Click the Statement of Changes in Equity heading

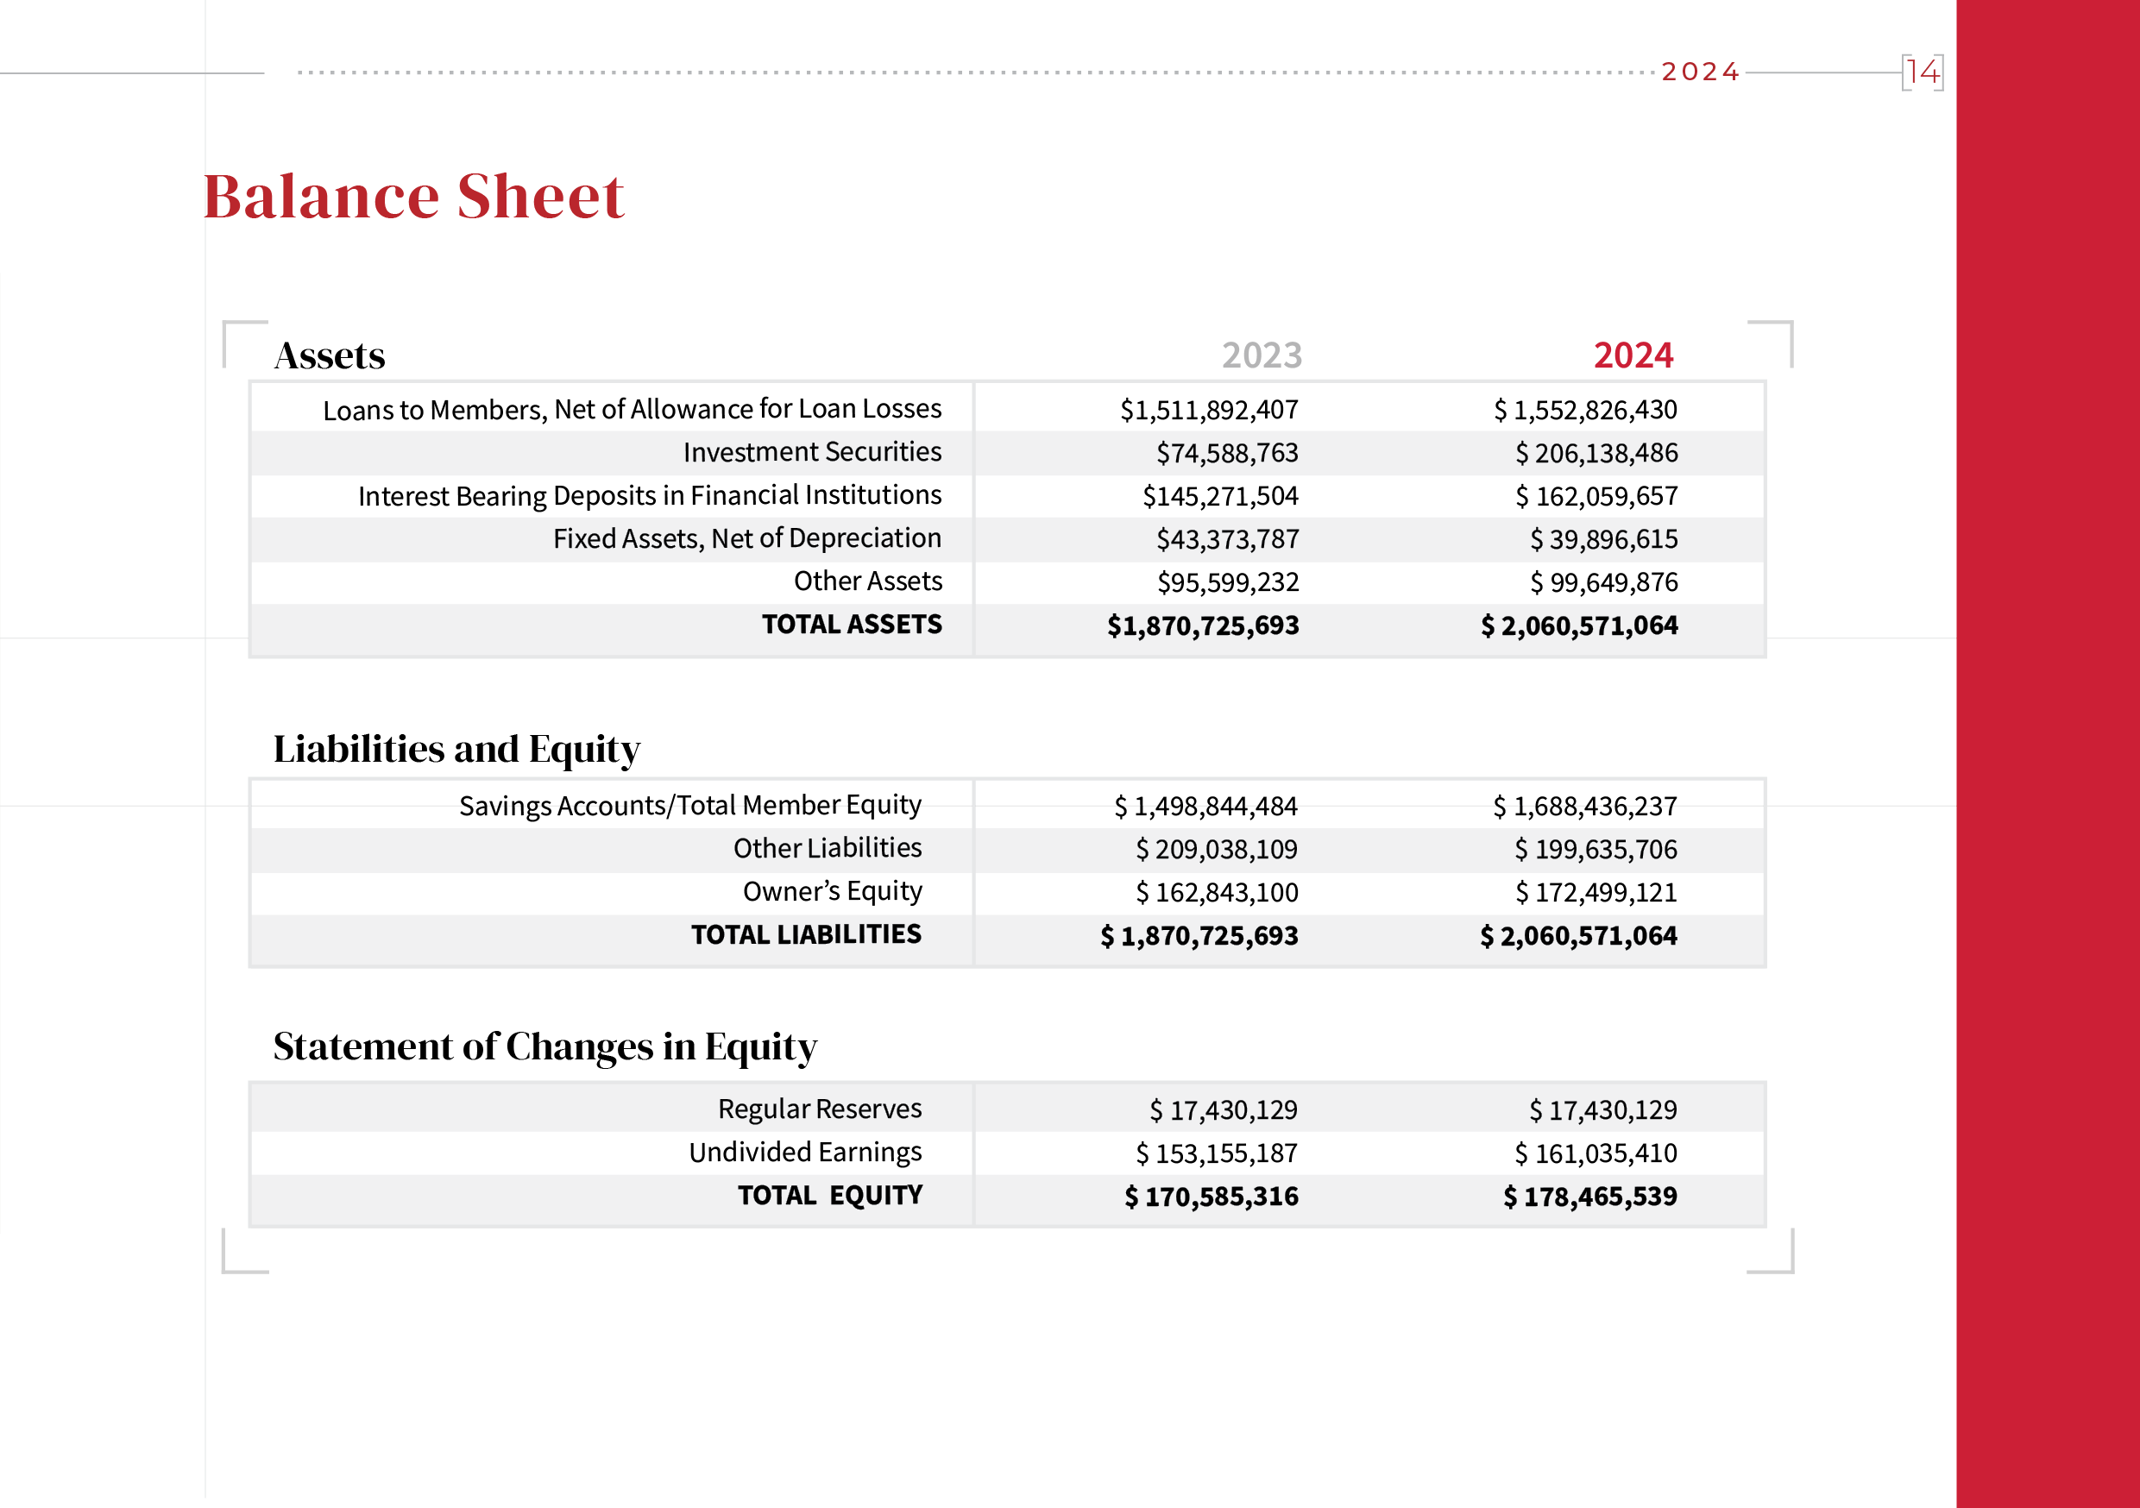[x=544, y=1046]
